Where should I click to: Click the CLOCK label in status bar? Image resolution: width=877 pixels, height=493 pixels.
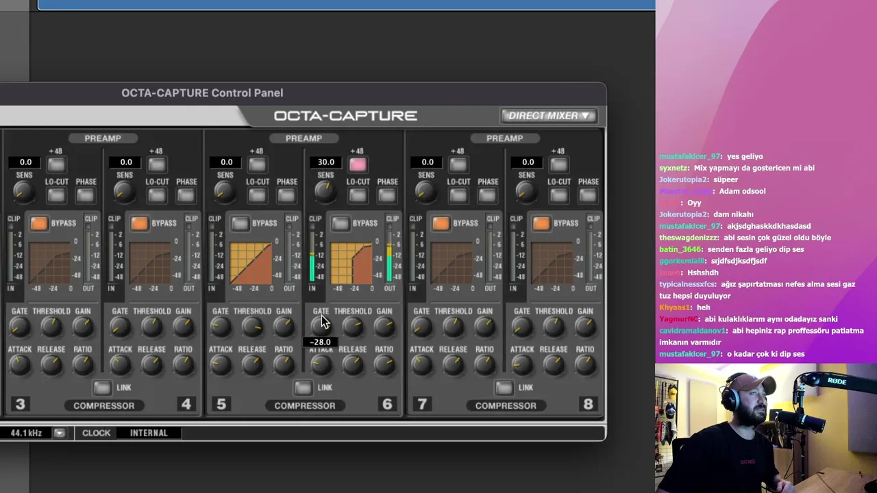pos(96,433)
